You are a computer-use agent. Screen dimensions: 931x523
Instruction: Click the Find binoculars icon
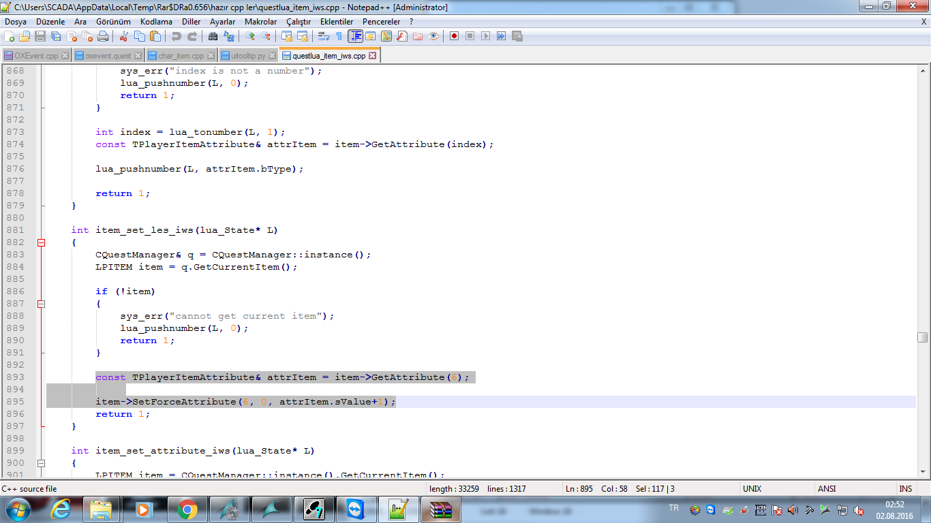click(x=213, y=35)
